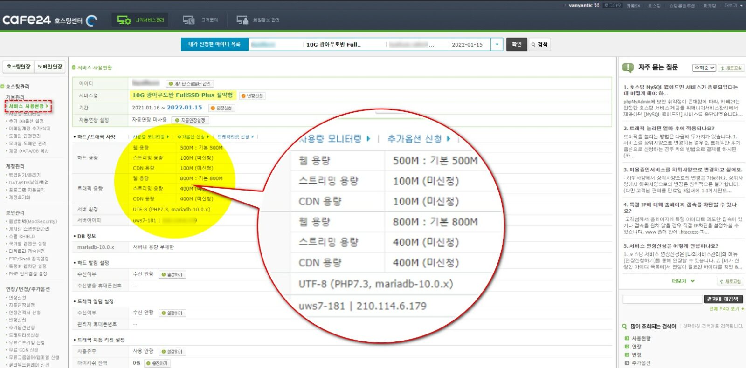746x368 pixels.
Task: Open the 카페24 top menu link
Action: tap(633, 6)
